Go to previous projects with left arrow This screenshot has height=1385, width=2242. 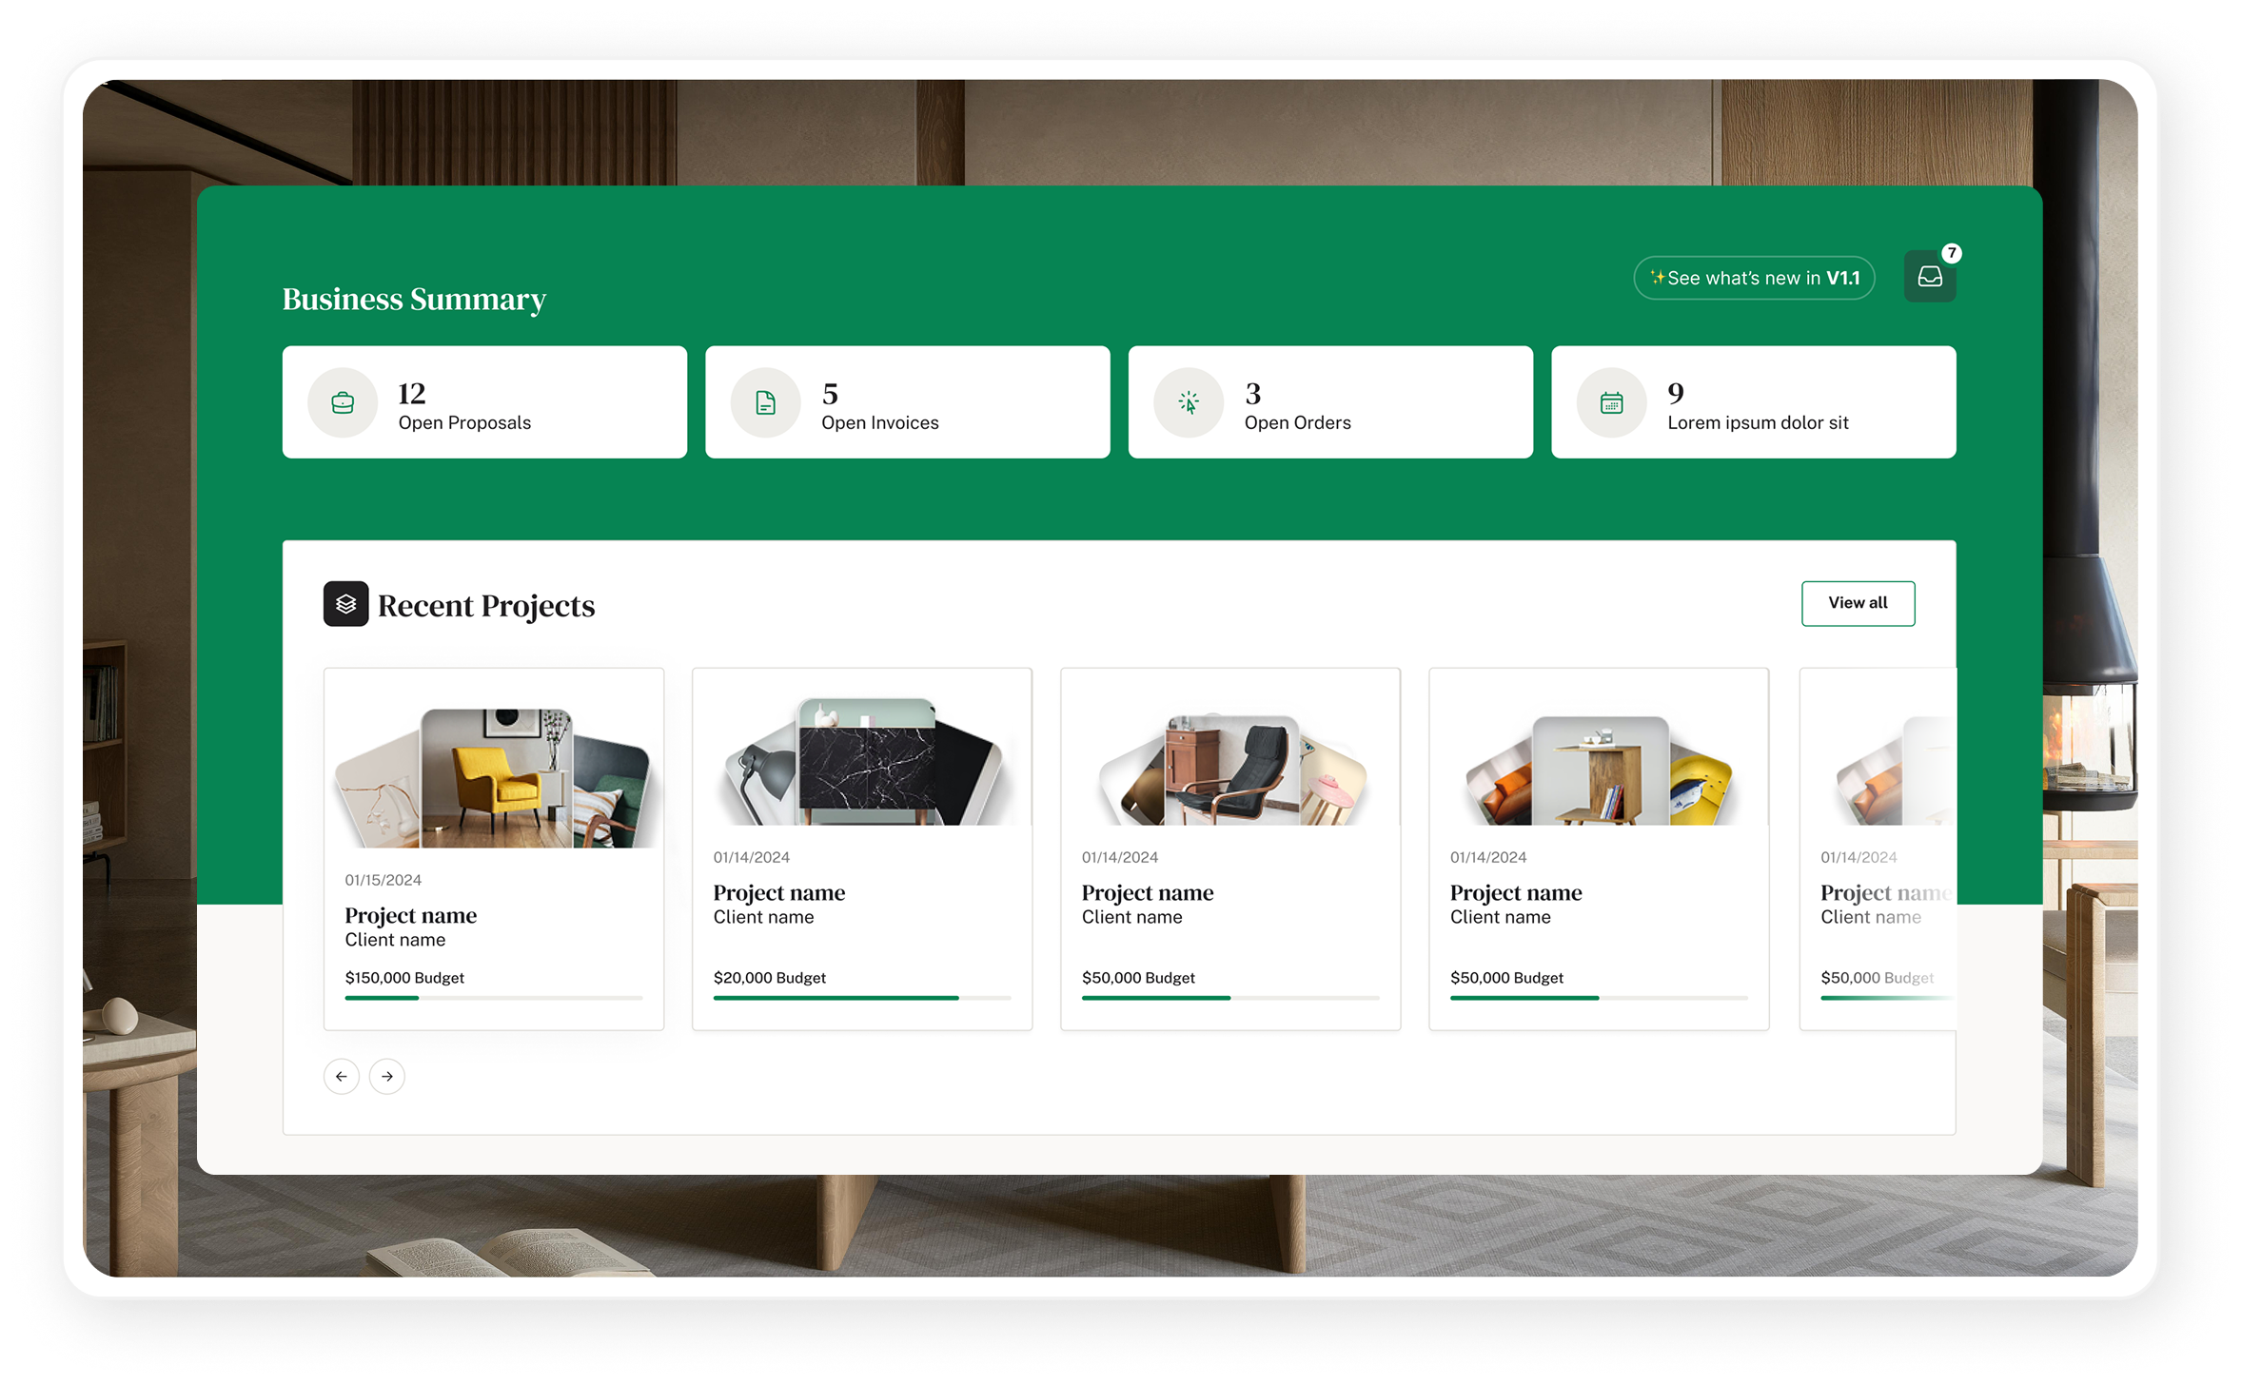coord(341,1076)
